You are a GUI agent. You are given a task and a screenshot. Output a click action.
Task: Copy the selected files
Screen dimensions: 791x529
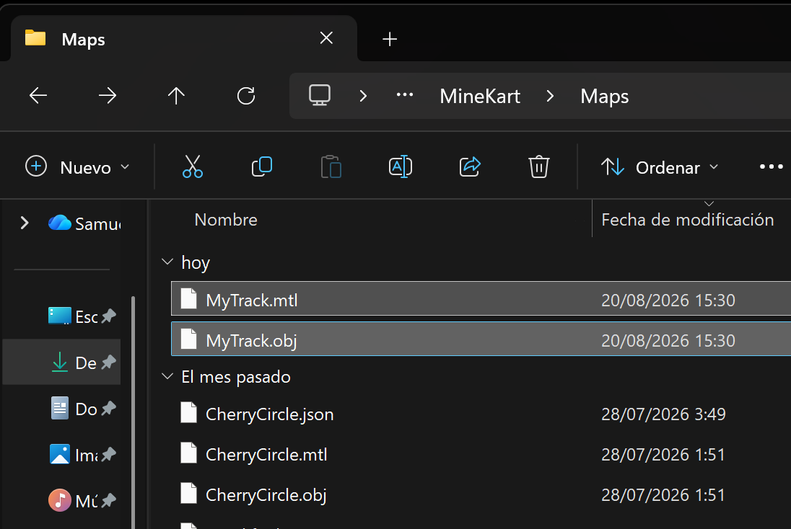coord(262,166)
